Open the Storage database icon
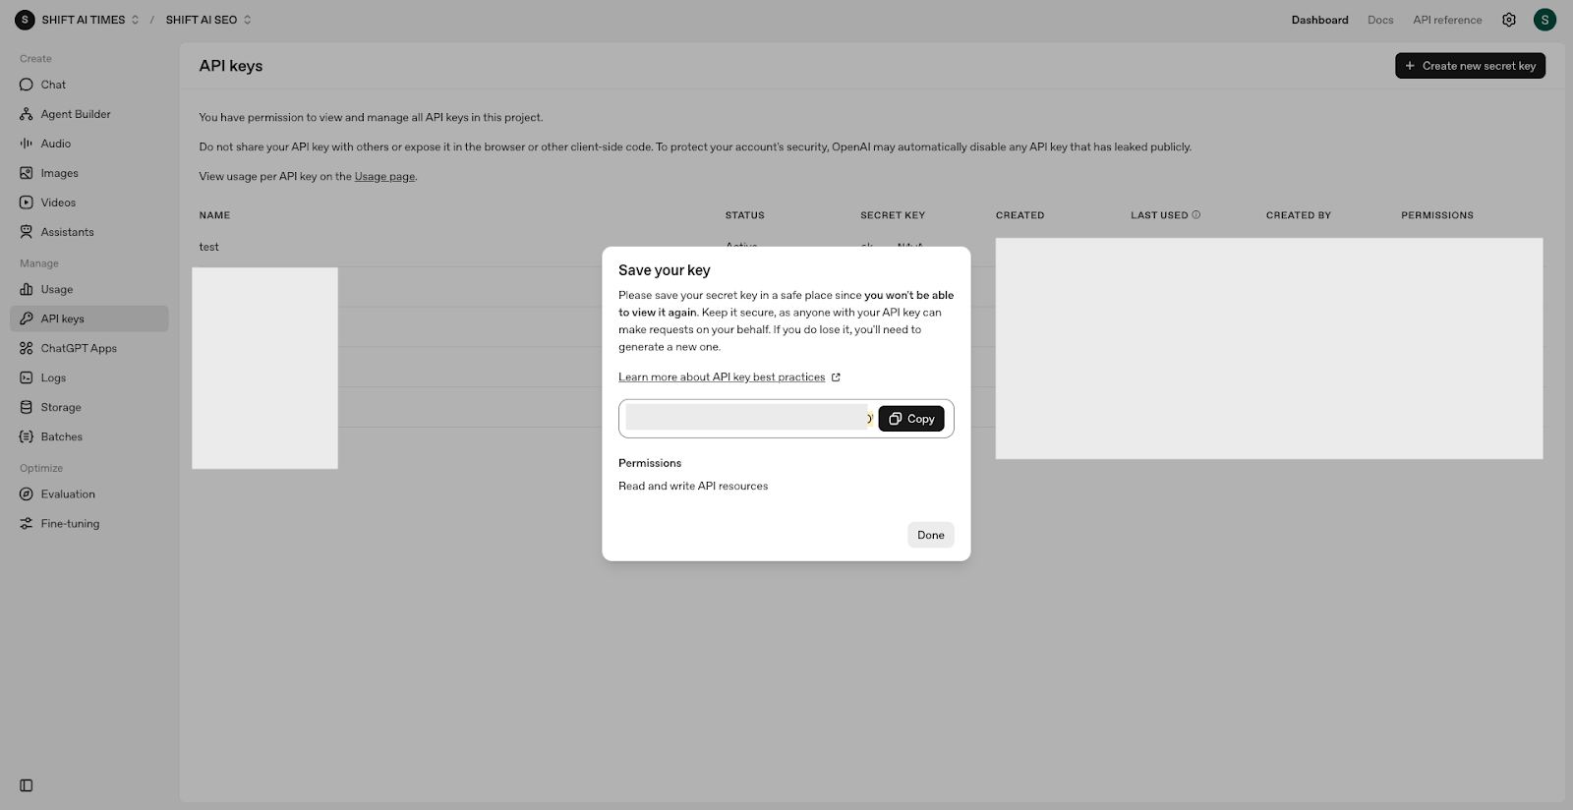The height and width of the screenshot is (810, 1573). coord(27,407)
